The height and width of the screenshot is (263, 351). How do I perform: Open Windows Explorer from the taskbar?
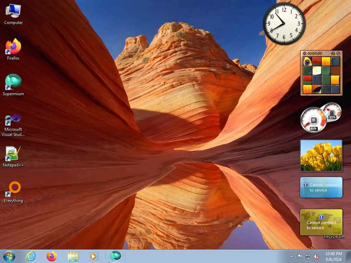click(x=73, y=256)
